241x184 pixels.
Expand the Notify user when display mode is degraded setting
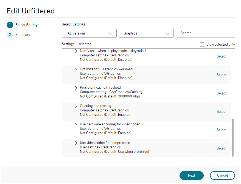(x=76, y=51)
